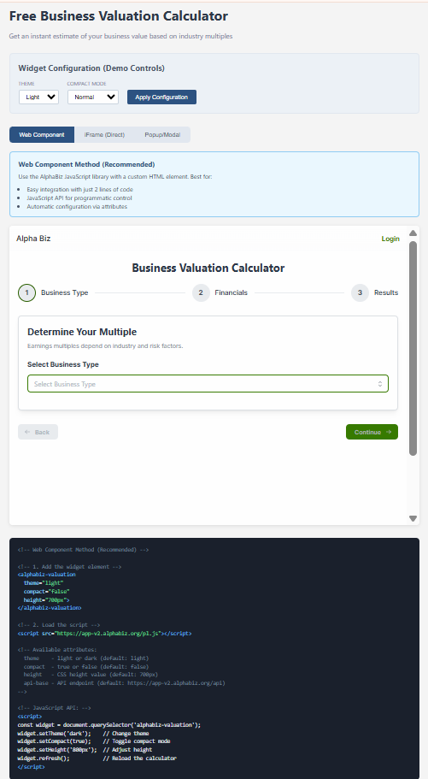Click the theme="light" attribute in code
Image resolution: width=428 pixels, height=779 pixels.
(x=44, y=582)
